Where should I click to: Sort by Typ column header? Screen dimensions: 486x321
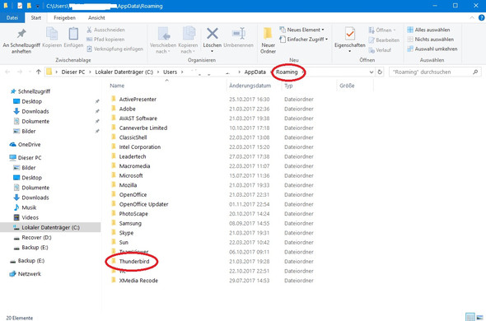tap(288, 86)
